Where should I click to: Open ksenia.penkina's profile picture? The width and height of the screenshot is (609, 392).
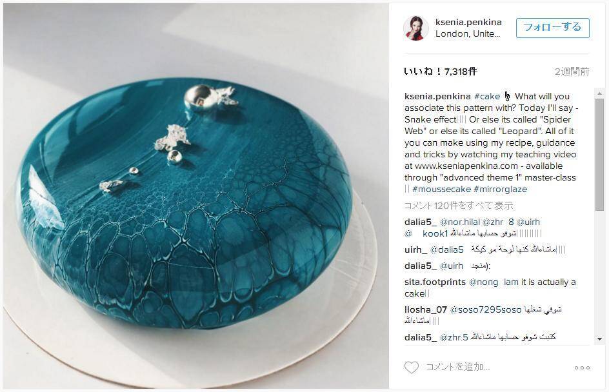[x=416, y=28]
